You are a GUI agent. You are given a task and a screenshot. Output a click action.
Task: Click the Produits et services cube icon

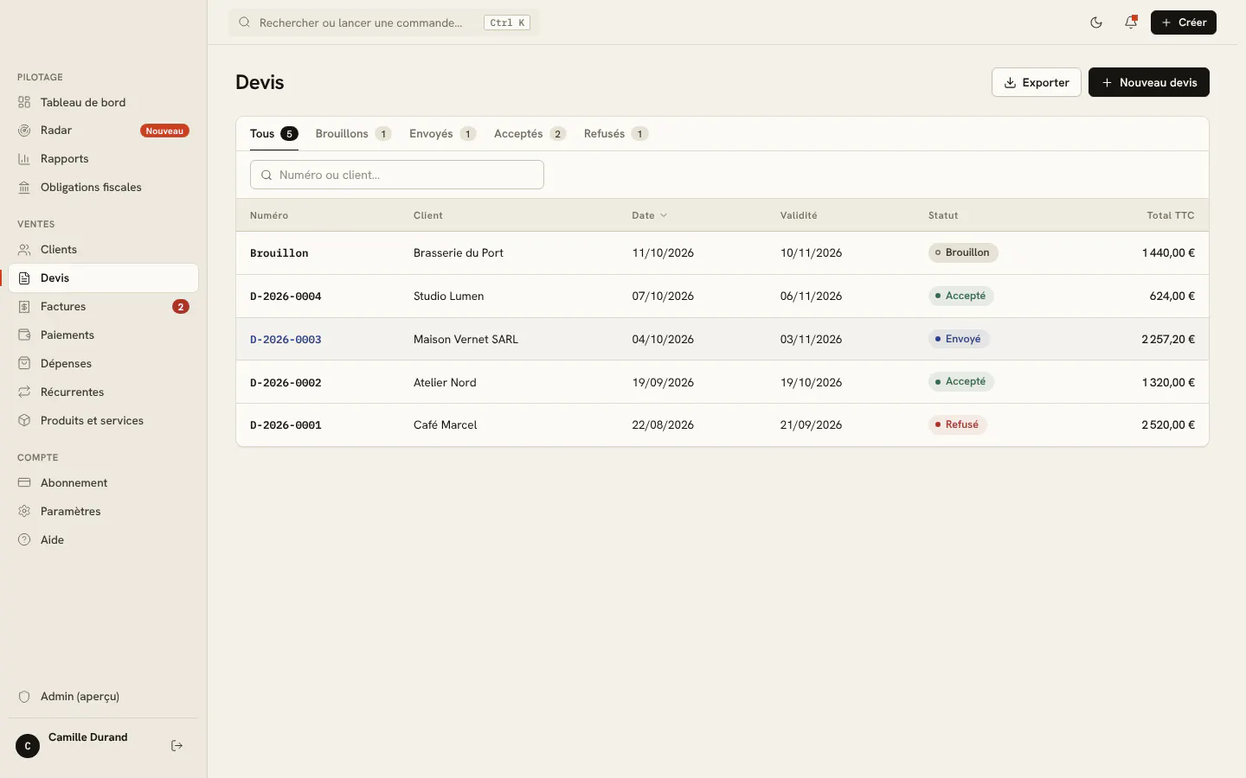[24, 421]
